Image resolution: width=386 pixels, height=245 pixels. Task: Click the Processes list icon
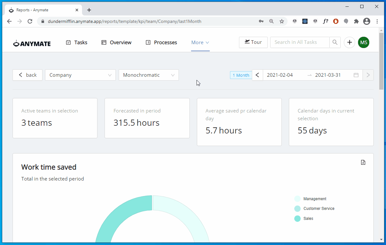148,42
